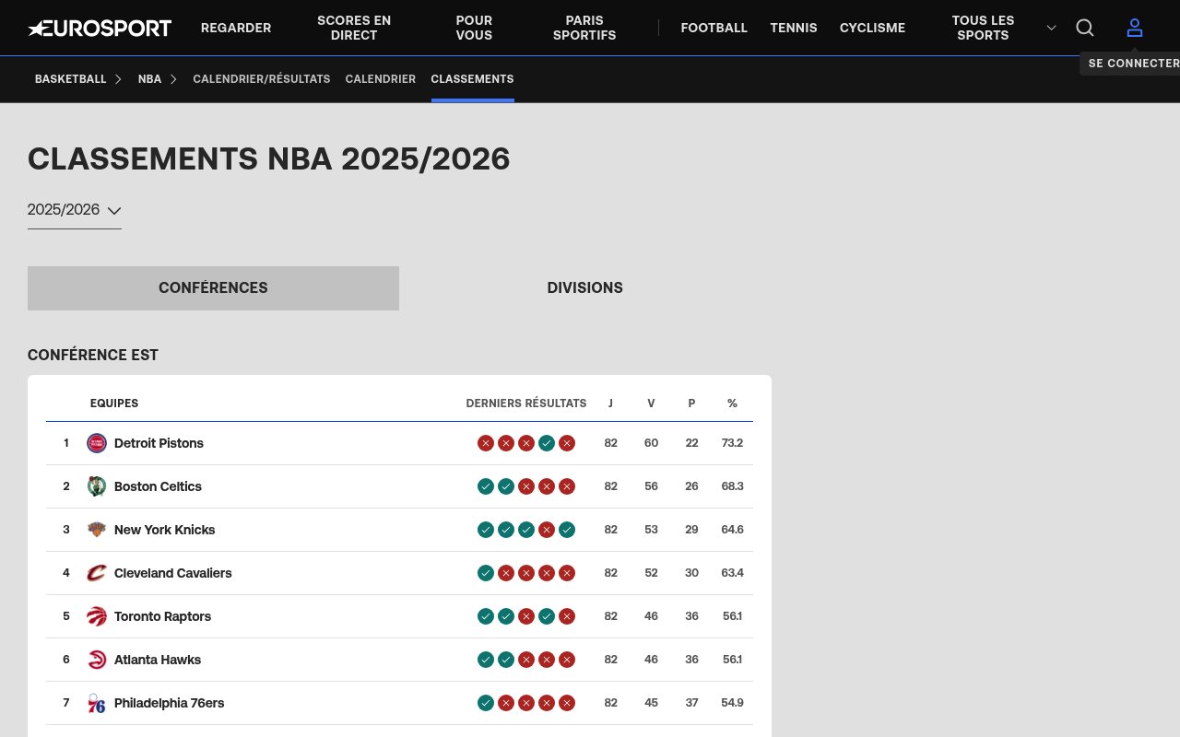Click the user account icon
Image resolution: width=1180 pixels, height=737 pixels.
tap(1135, 28)
